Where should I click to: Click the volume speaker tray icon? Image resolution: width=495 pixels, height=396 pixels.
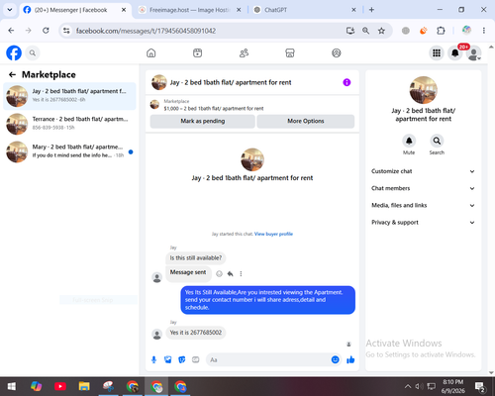click(419, 386)
